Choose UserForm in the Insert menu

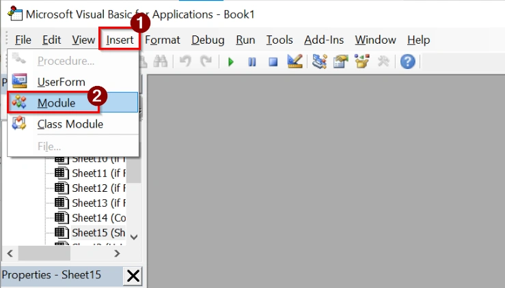tap(61, 82)
